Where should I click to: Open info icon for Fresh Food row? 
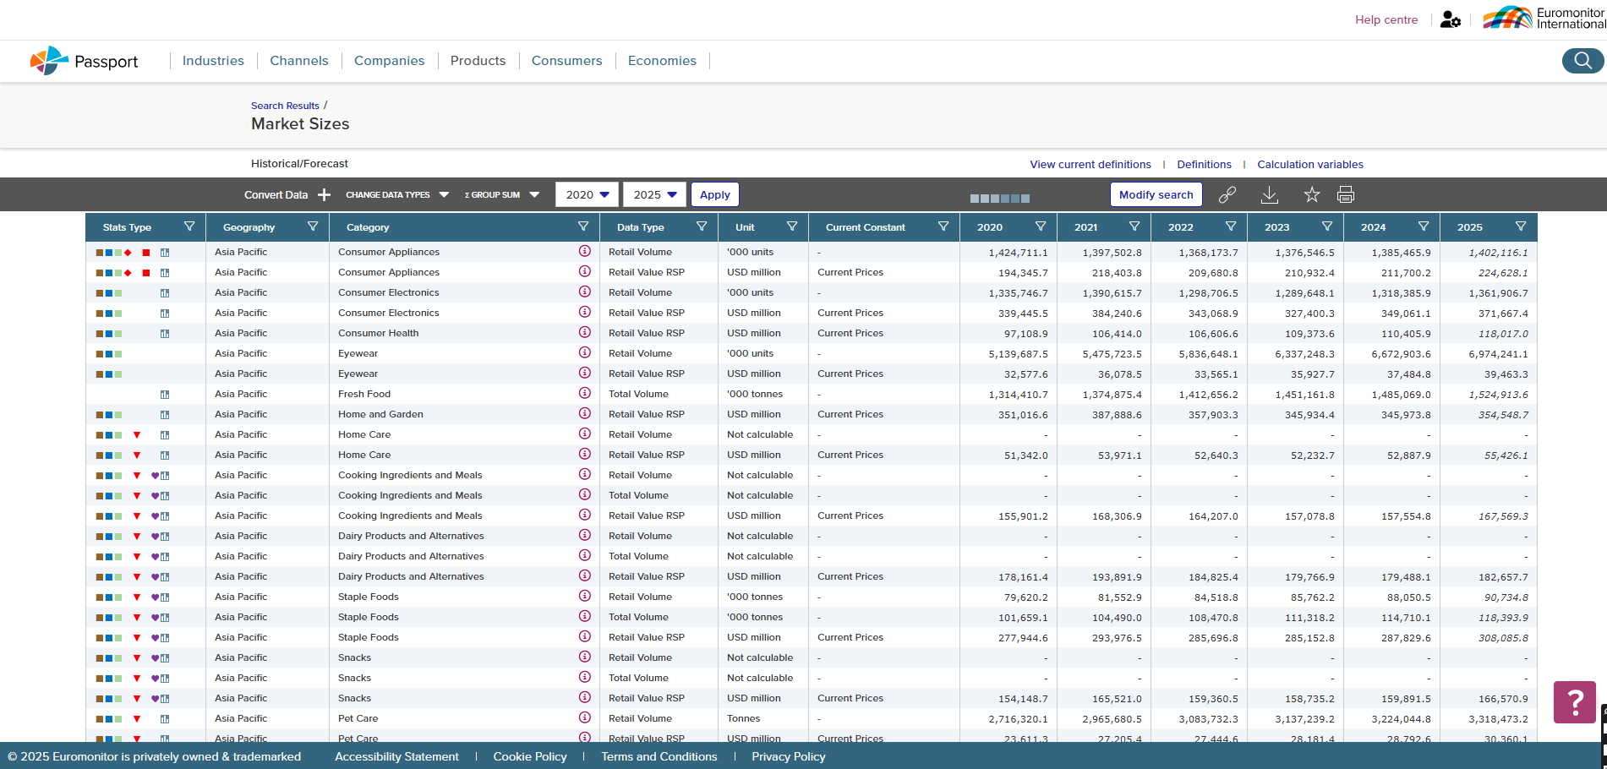pos(584,394)
